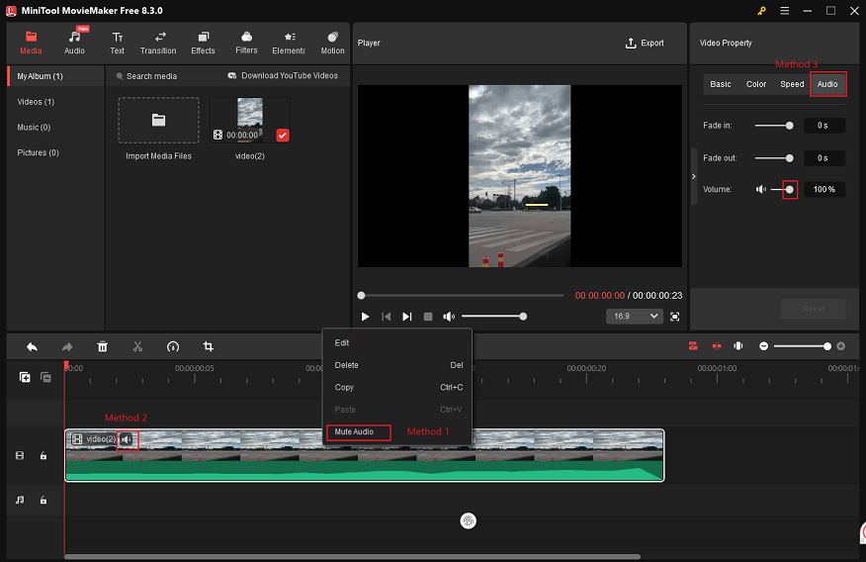Click Import Media Files folder box
This screenshot has height=562, width=866.
click(x=158, y=120)
